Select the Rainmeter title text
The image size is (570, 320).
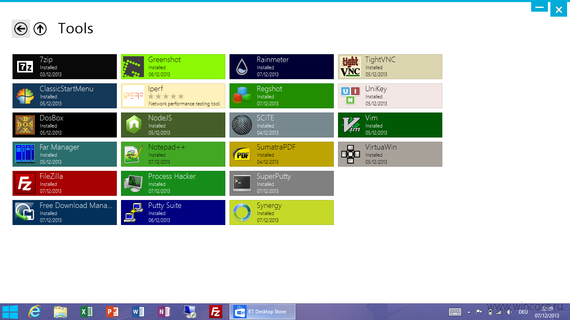[x=273, y=60]
